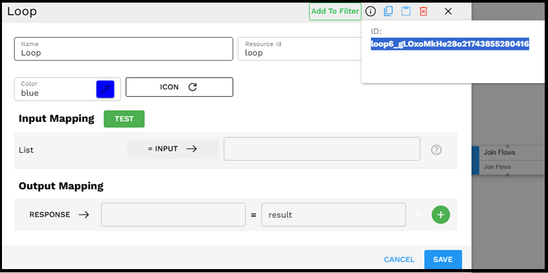Viewport: 548px width, 273px height.
Task: Click the empty RESPONSE output field
Action: coord(173,214)
